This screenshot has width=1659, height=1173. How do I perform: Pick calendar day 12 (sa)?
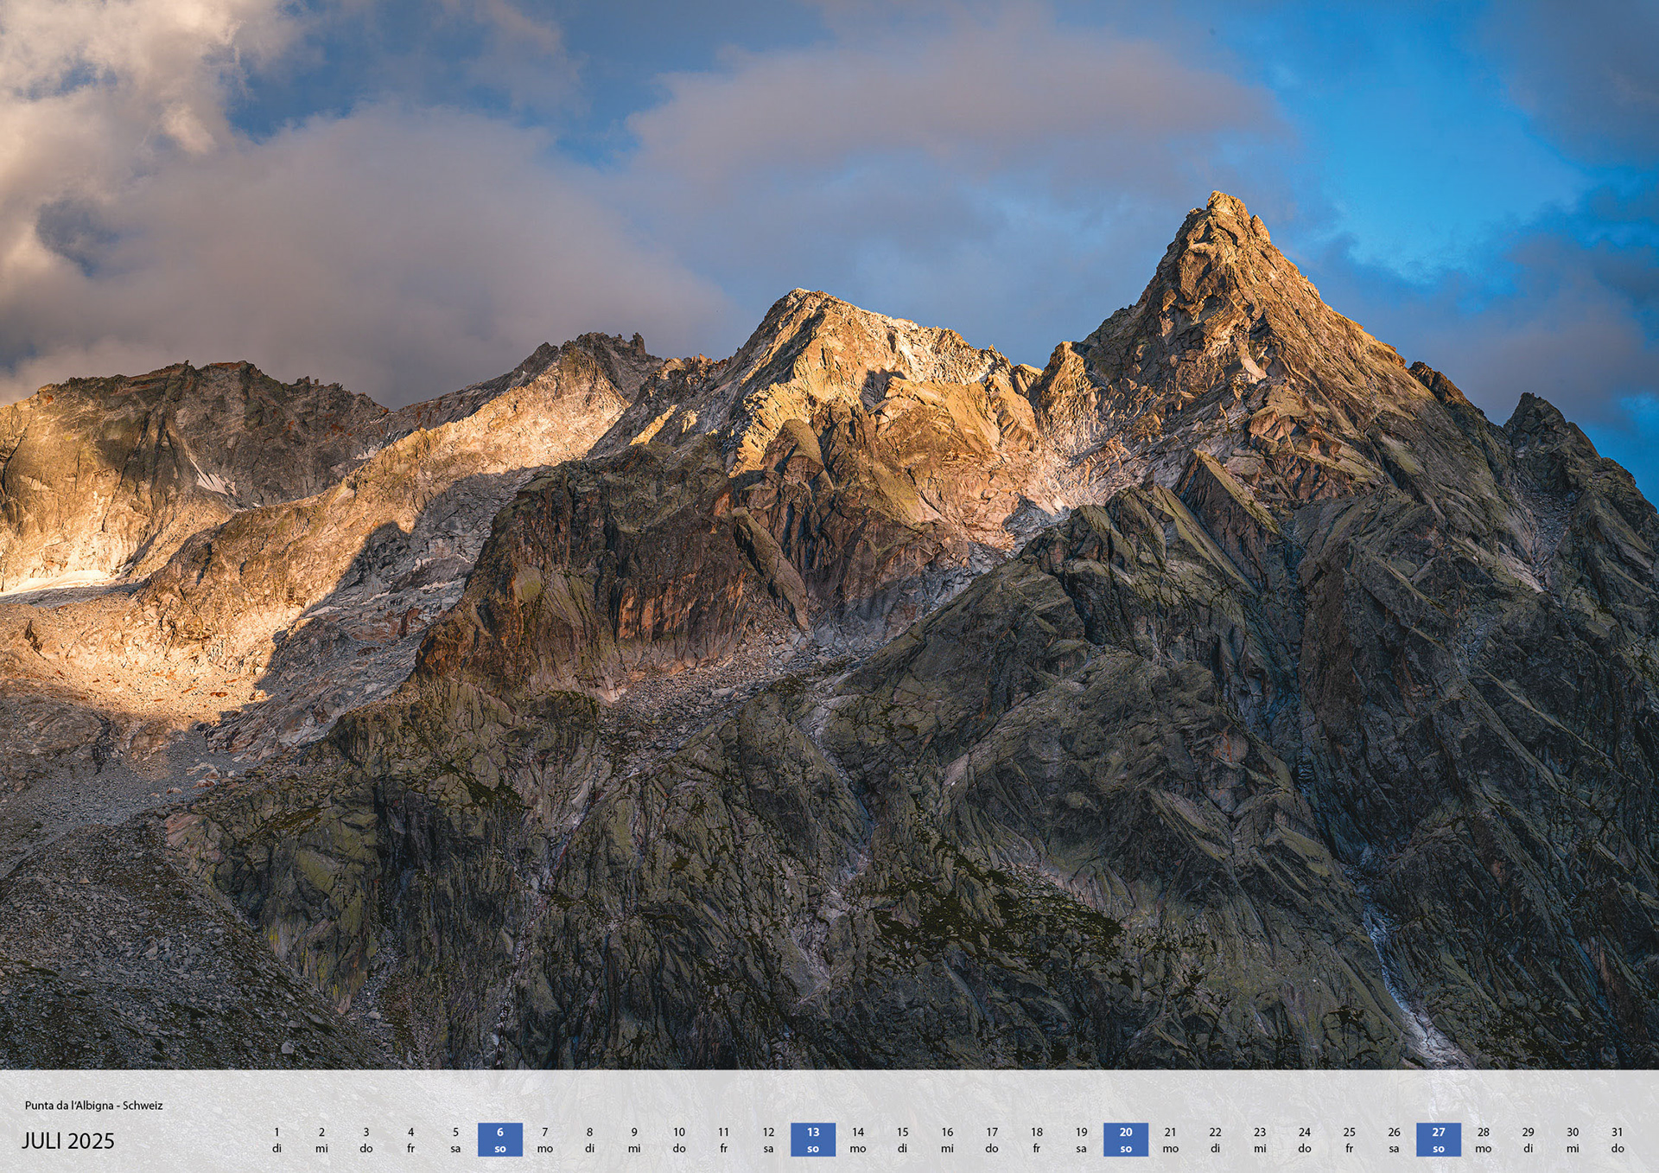pyautogui.click(x=768, y=1140)
